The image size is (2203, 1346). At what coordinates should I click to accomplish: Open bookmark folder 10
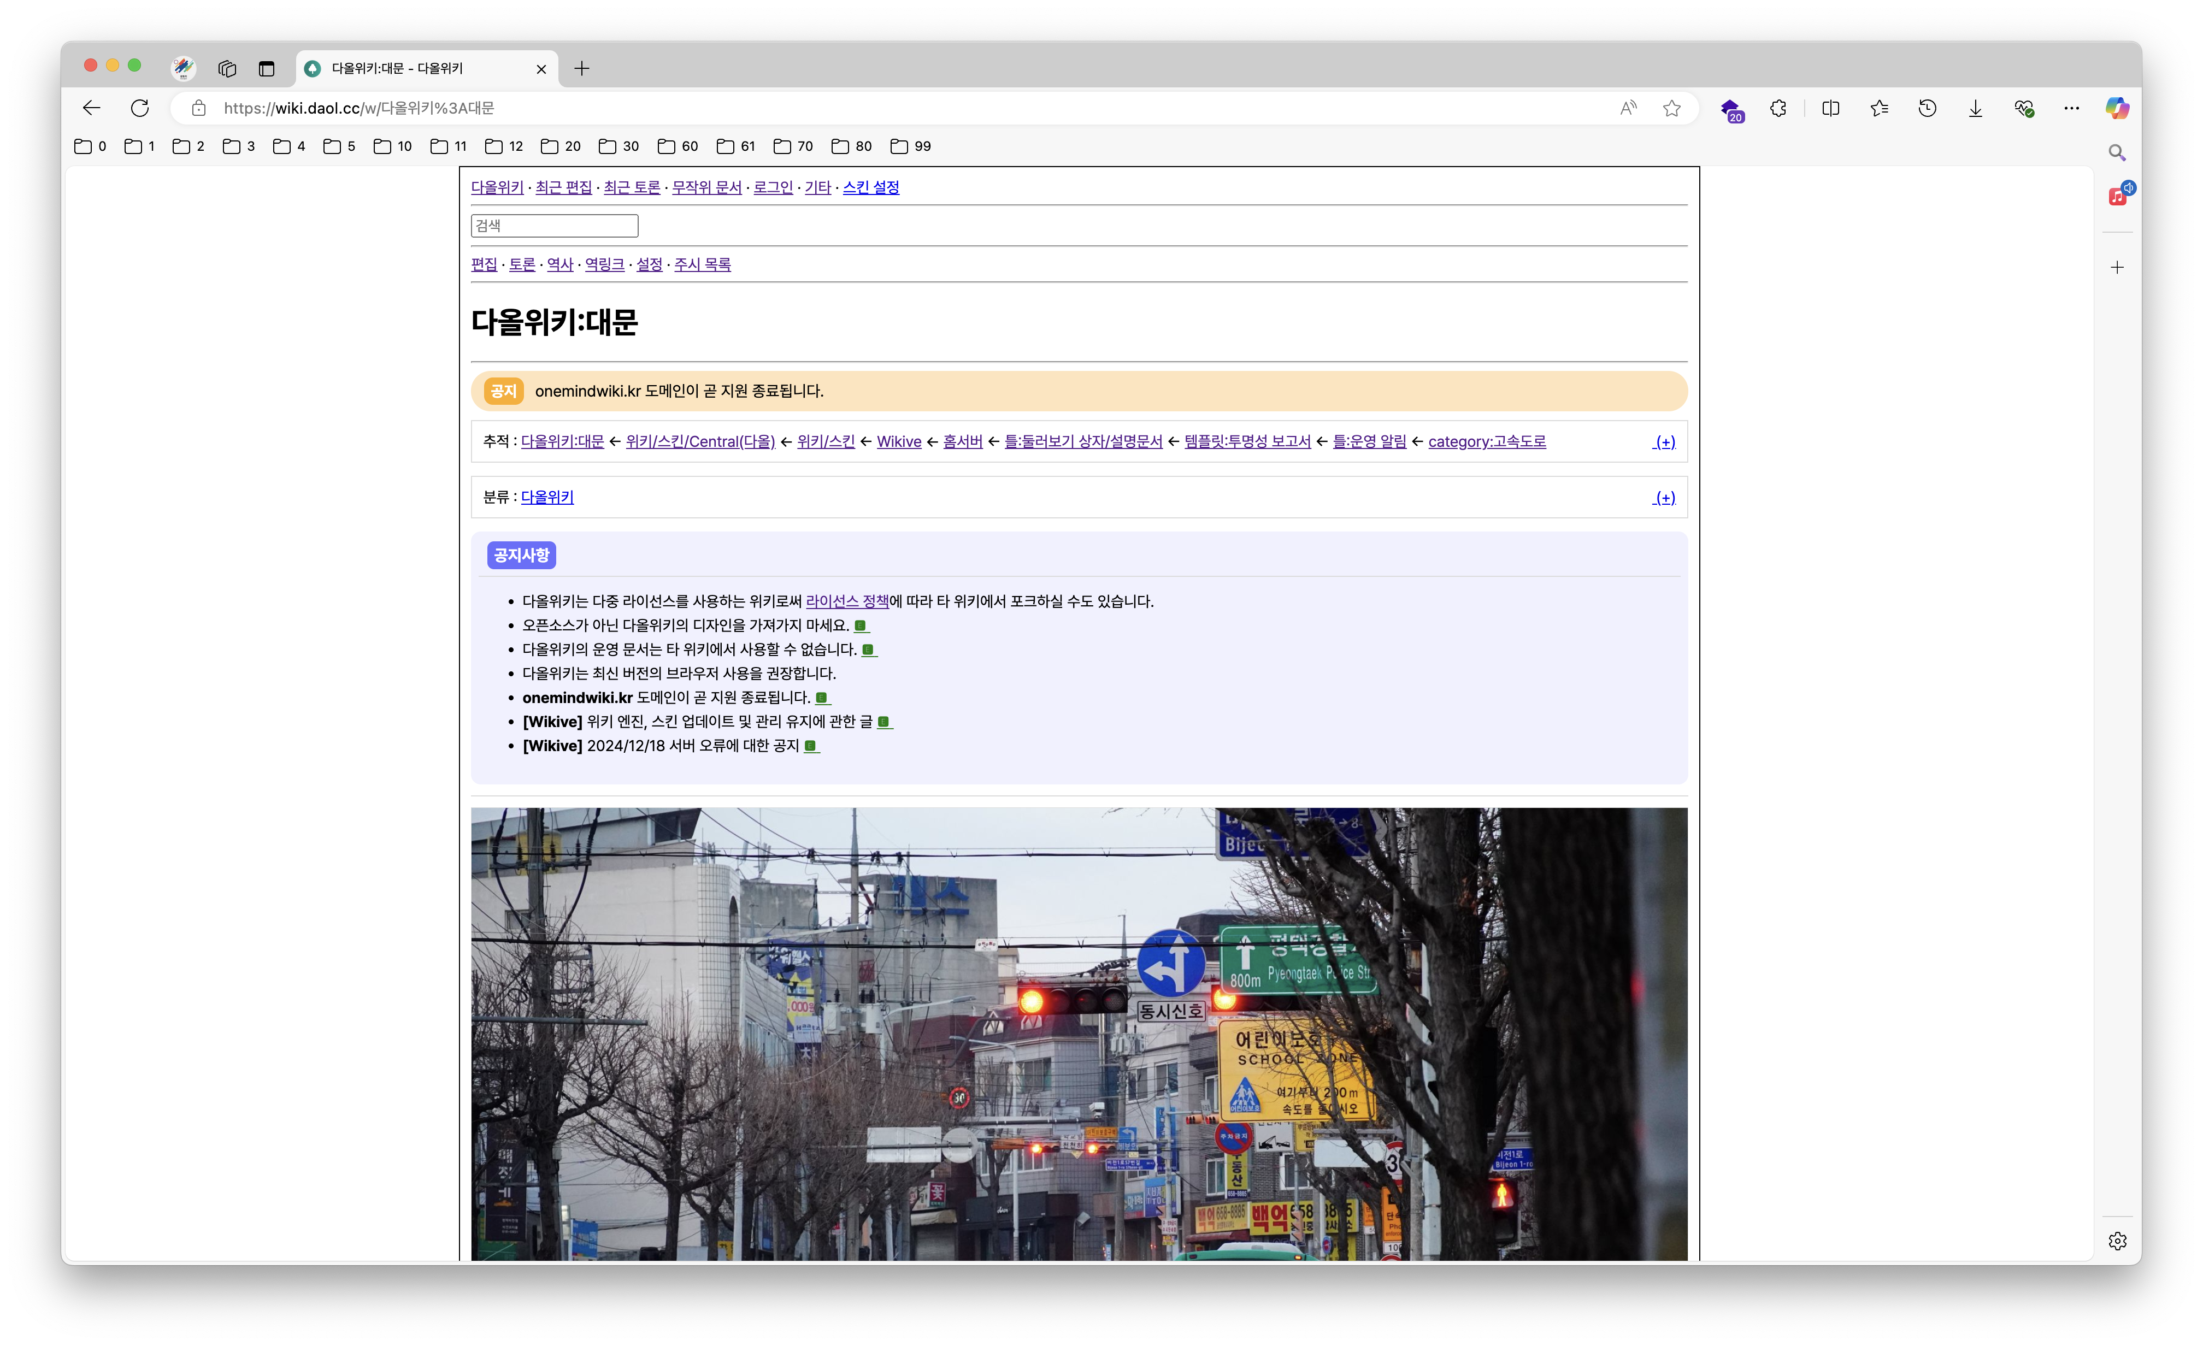click(x=392, y=146)
